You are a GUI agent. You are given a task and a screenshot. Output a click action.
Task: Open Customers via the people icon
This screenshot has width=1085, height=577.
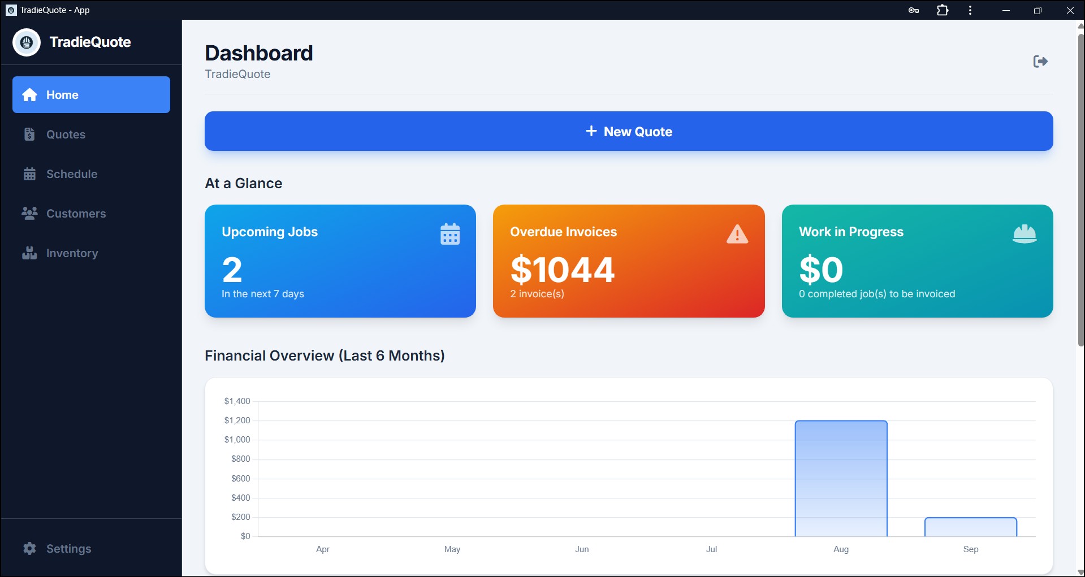[x=29, y=213]
